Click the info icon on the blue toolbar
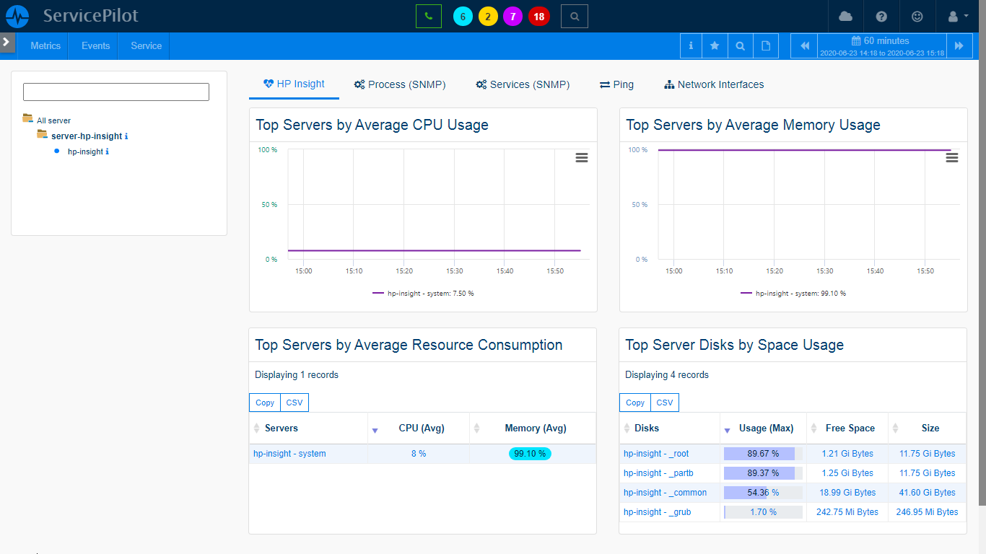The image size is (986, 554). (690, 45)
